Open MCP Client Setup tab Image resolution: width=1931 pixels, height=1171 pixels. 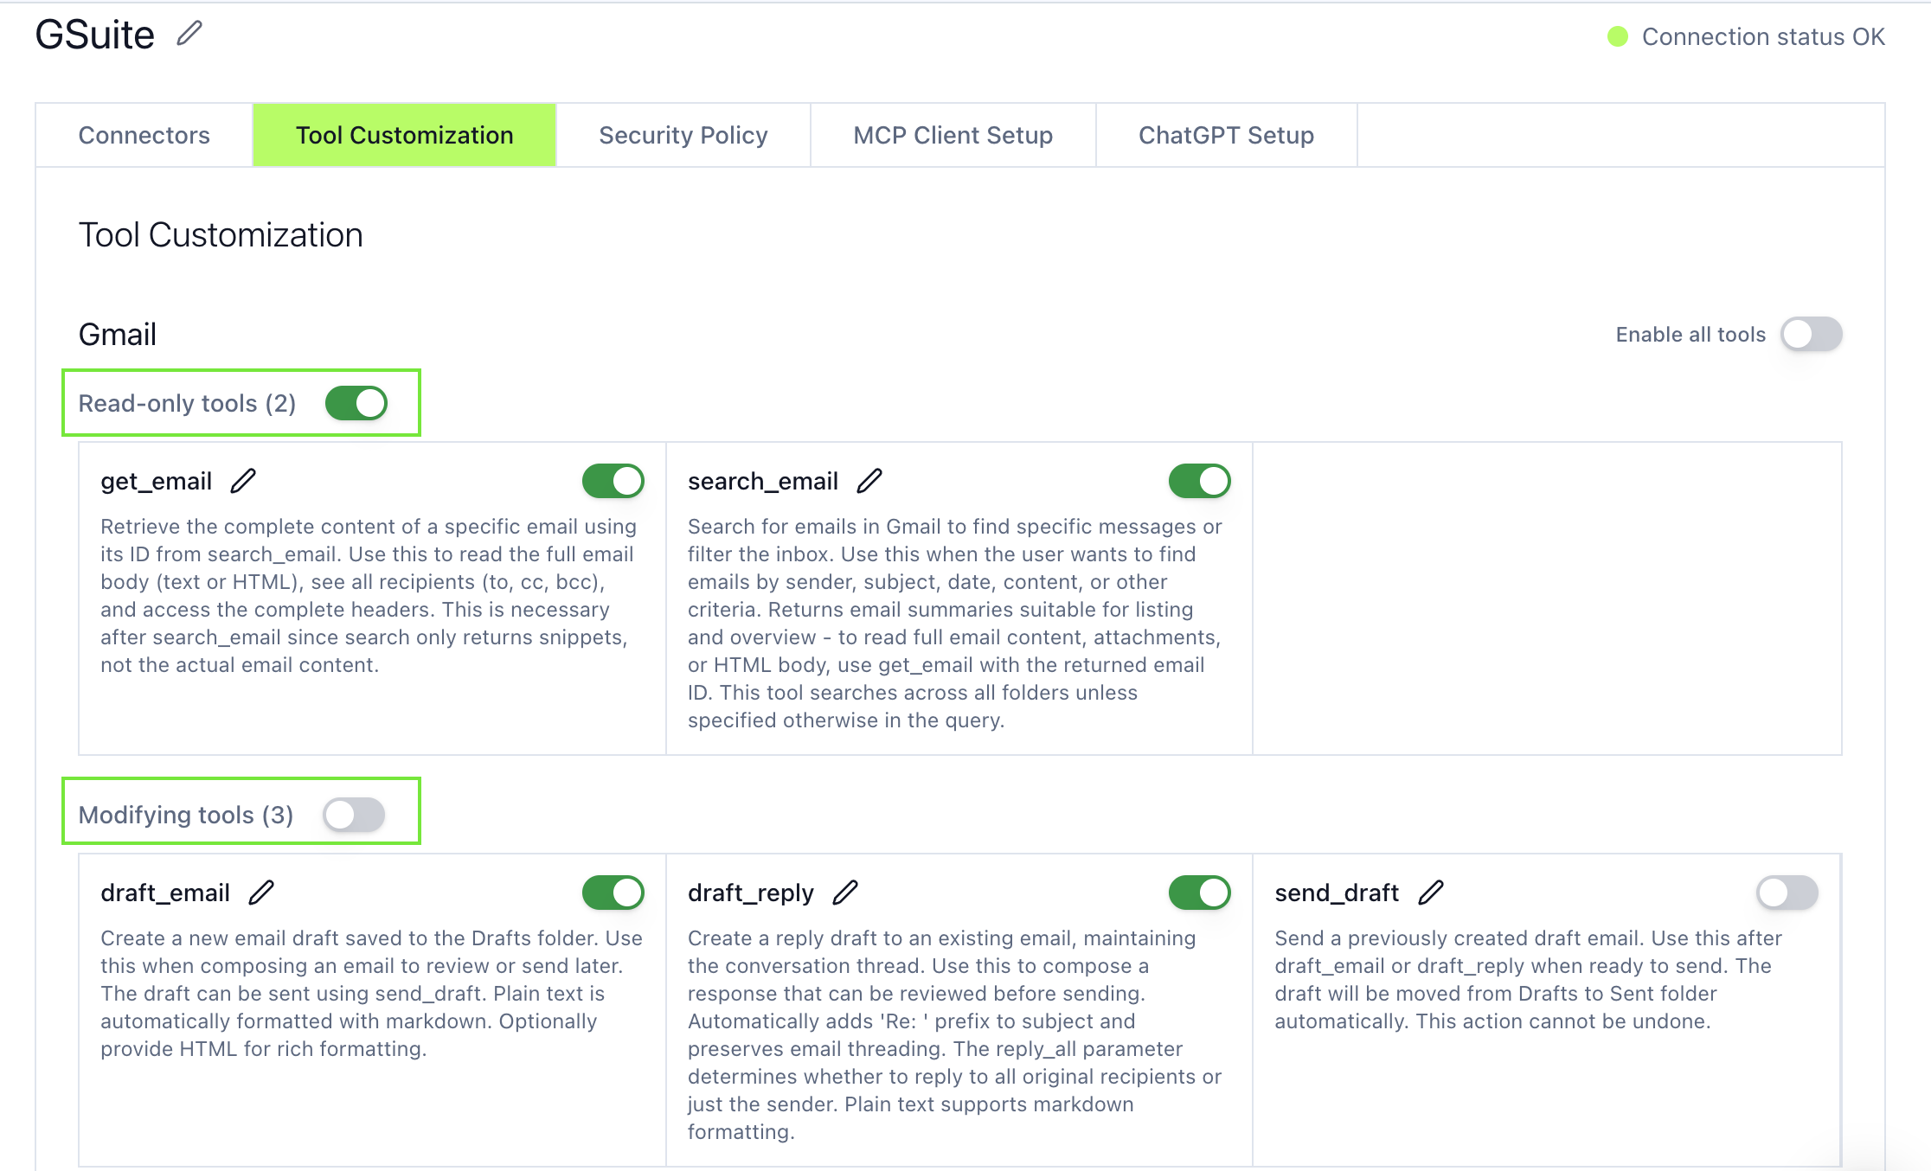pos(953,135)
